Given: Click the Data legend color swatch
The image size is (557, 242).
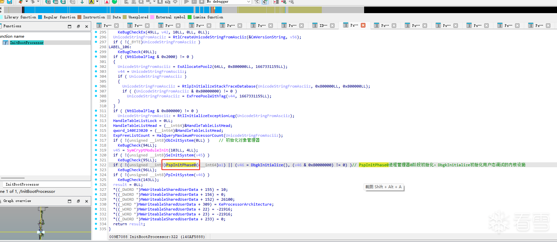Looking at the screenshot, I should [x=109, y=17].
